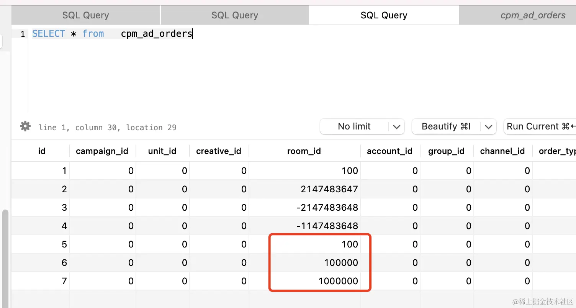The height and width of the screenshot is (308, 576).
Task: Select room_id cell with value 100000
Action: point(304,262)
